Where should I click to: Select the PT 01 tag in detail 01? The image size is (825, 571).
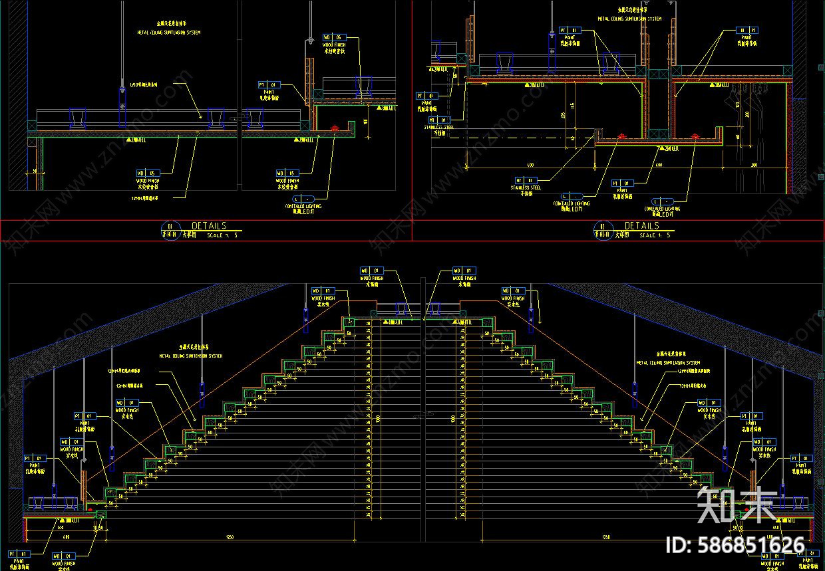click(269, 85)
